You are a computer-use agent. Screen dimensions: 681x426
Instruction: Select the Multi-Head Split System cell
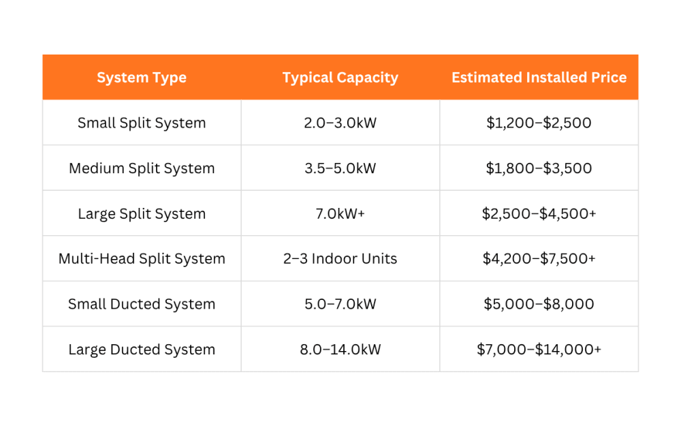coord(142,258)
